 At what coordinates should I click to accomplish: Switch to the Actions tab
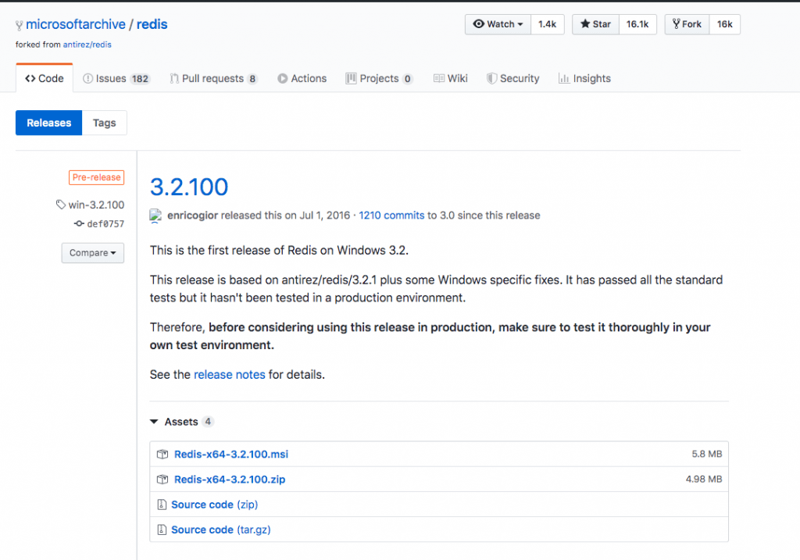click(x=302, y=79)
